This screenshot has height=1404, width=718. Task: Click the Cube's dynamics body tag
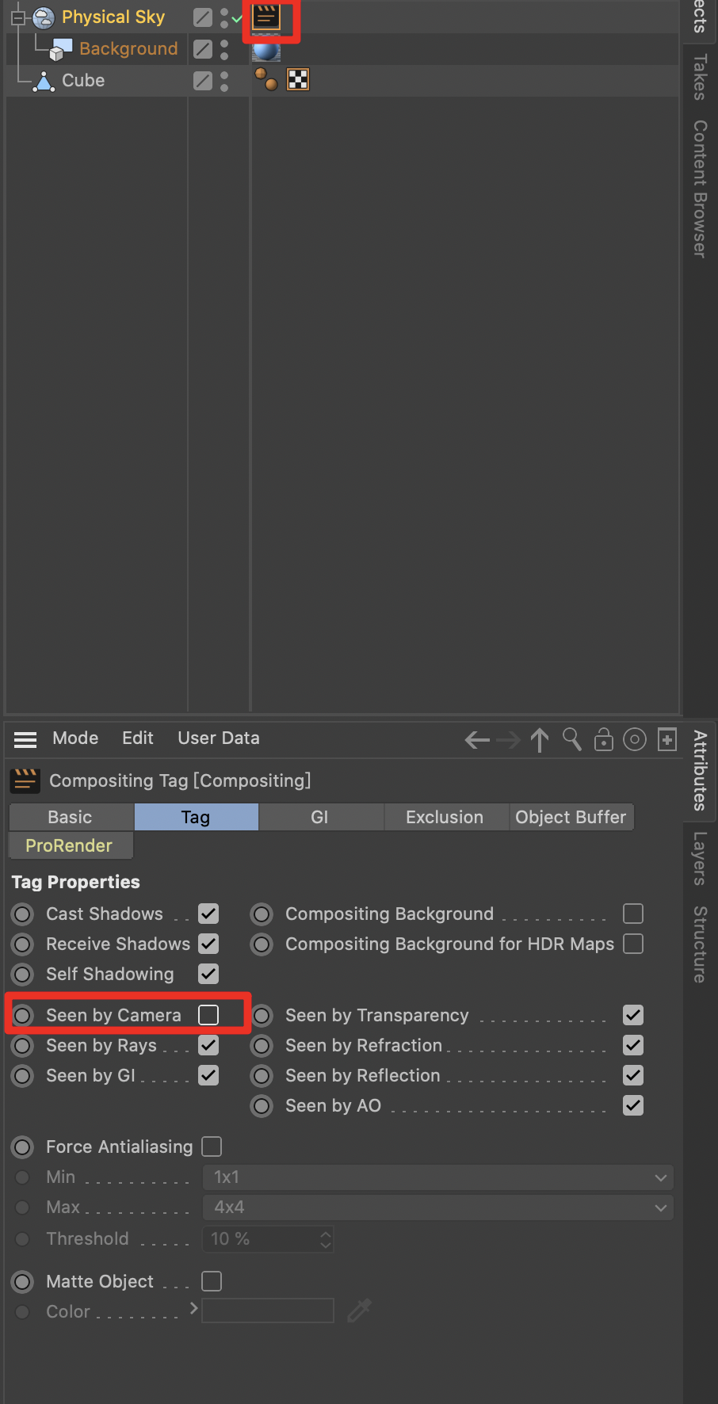265,79
